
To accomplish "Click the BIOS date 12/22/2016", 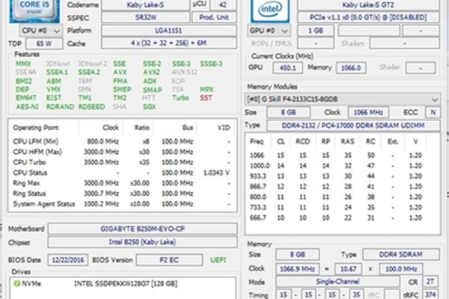I will 68,260.
